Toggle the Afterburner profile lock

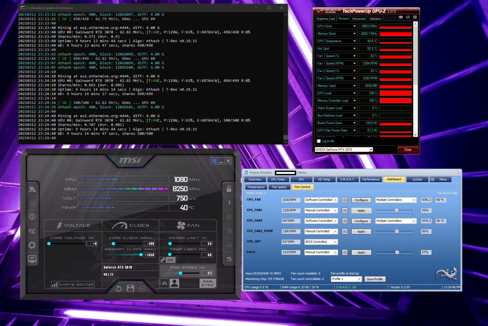click(x=229, y=189)
